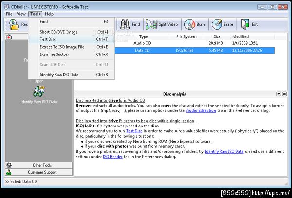Sort by the Size column header

point(217,36)
